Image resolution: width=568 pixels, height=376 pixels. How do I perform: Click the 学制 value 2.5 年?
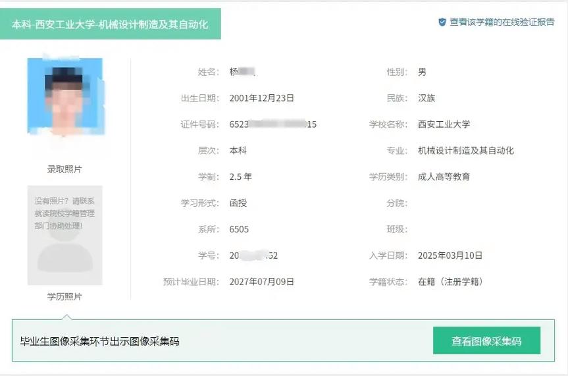[240, 176]
